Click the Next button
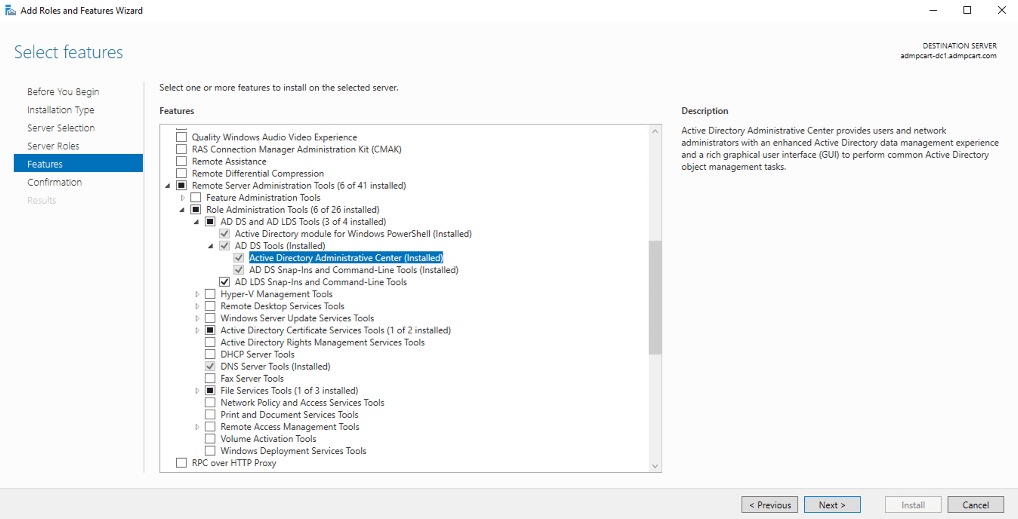Screen dimensions: 1018x519 tap(832, 504)
